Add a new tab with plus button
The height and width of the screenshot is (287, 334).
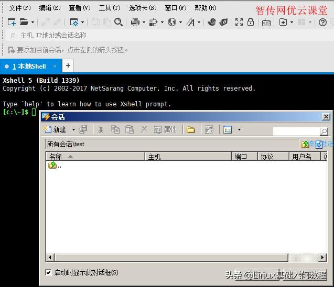pos(68,66)
